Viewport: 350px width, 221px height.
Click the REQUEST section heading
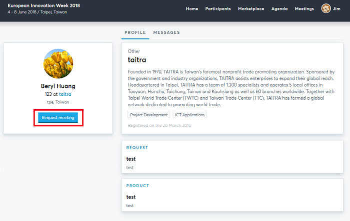137,148
